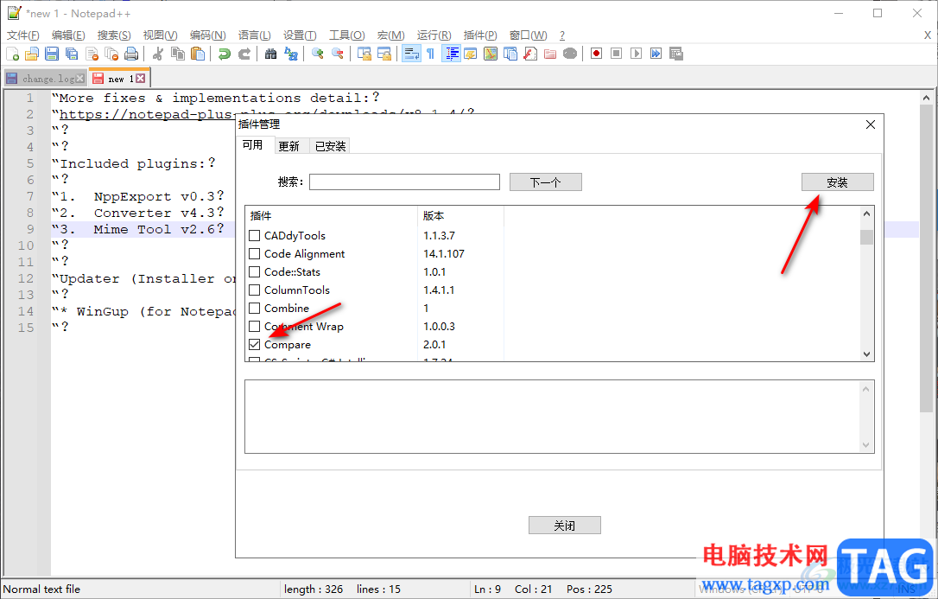Check the CADdyTools plugin checkbox
The height and width of the screenshot is (599, 938).
tap(254, 236)
